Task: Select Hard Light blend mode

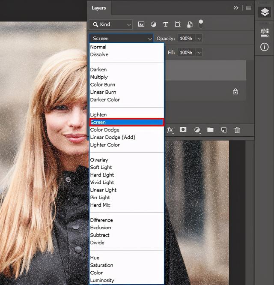Action: click(x=127, y=175)
